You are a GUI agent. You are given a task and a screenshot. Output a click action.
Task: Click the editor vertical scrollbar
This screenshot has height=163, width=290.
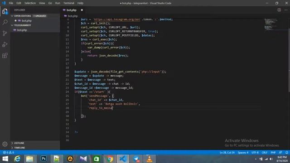click(289, 60)
